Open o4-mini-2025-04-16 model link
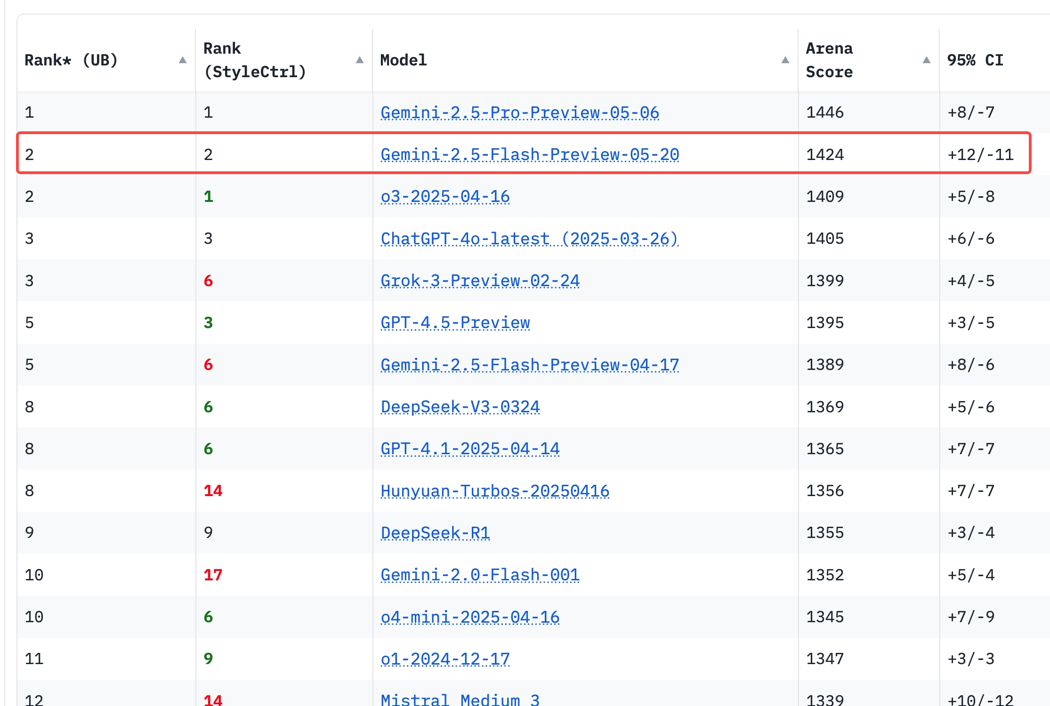Screen dimensions: 1050x706 pos(470,617)
